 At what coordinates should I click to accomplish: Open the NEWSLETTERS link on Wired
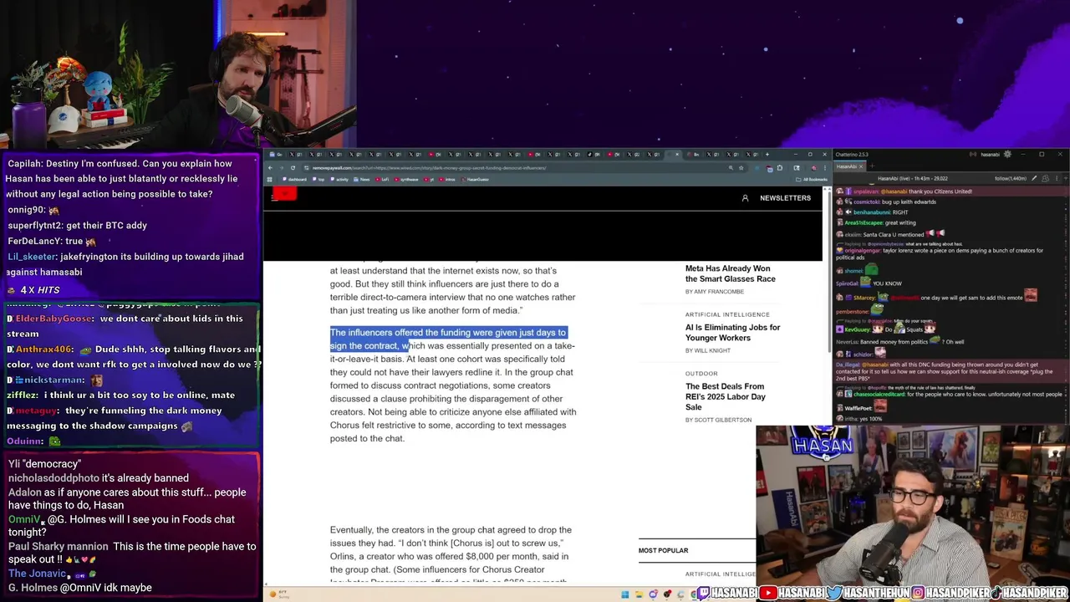(785, 198)
